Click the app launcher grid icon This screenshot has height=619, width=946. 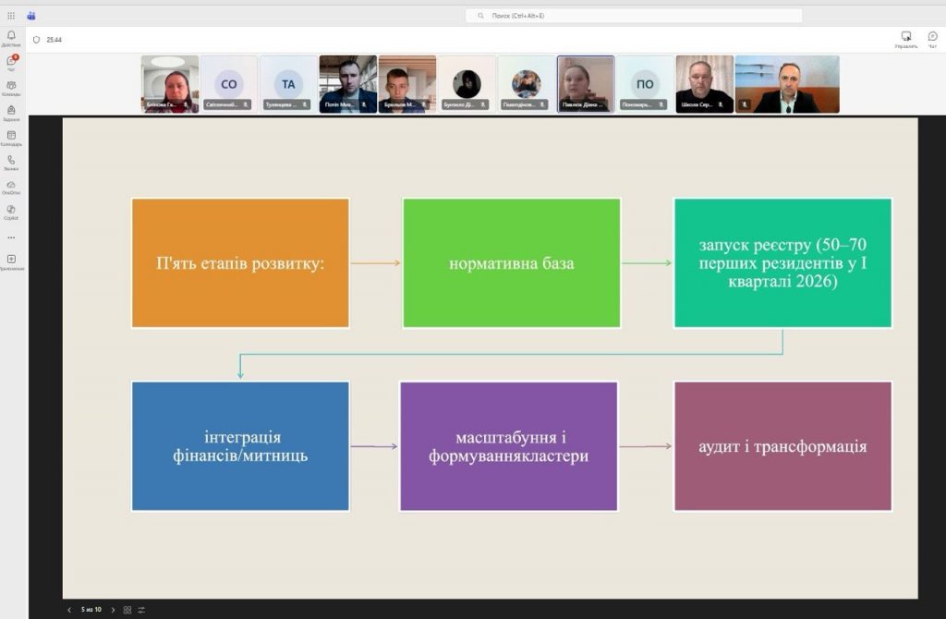tap(11, 16)
